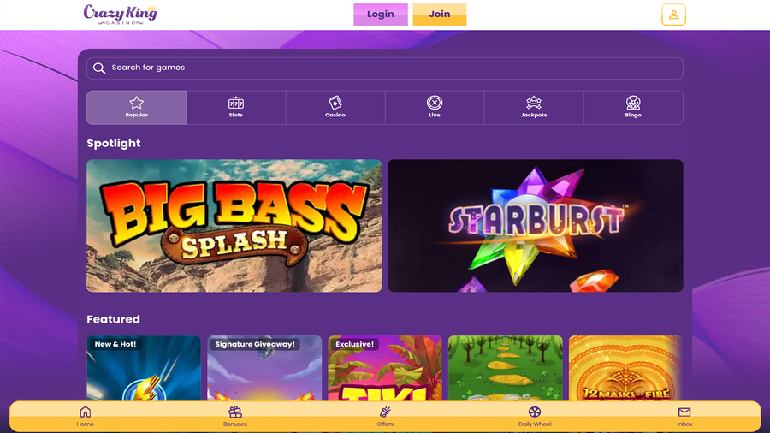
Task: Focus the Search for games field
Action: pyautogui.click(x=385, y=68)
